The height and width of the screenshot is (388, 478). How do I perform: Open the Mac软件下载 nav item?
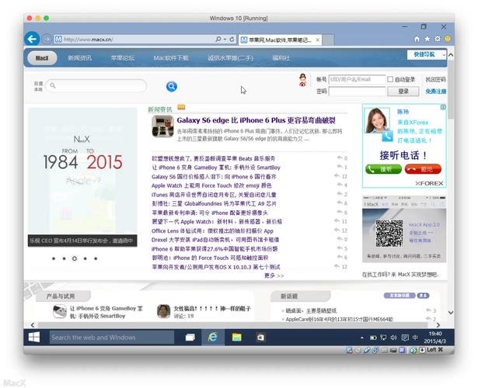(x=171, y=58)
